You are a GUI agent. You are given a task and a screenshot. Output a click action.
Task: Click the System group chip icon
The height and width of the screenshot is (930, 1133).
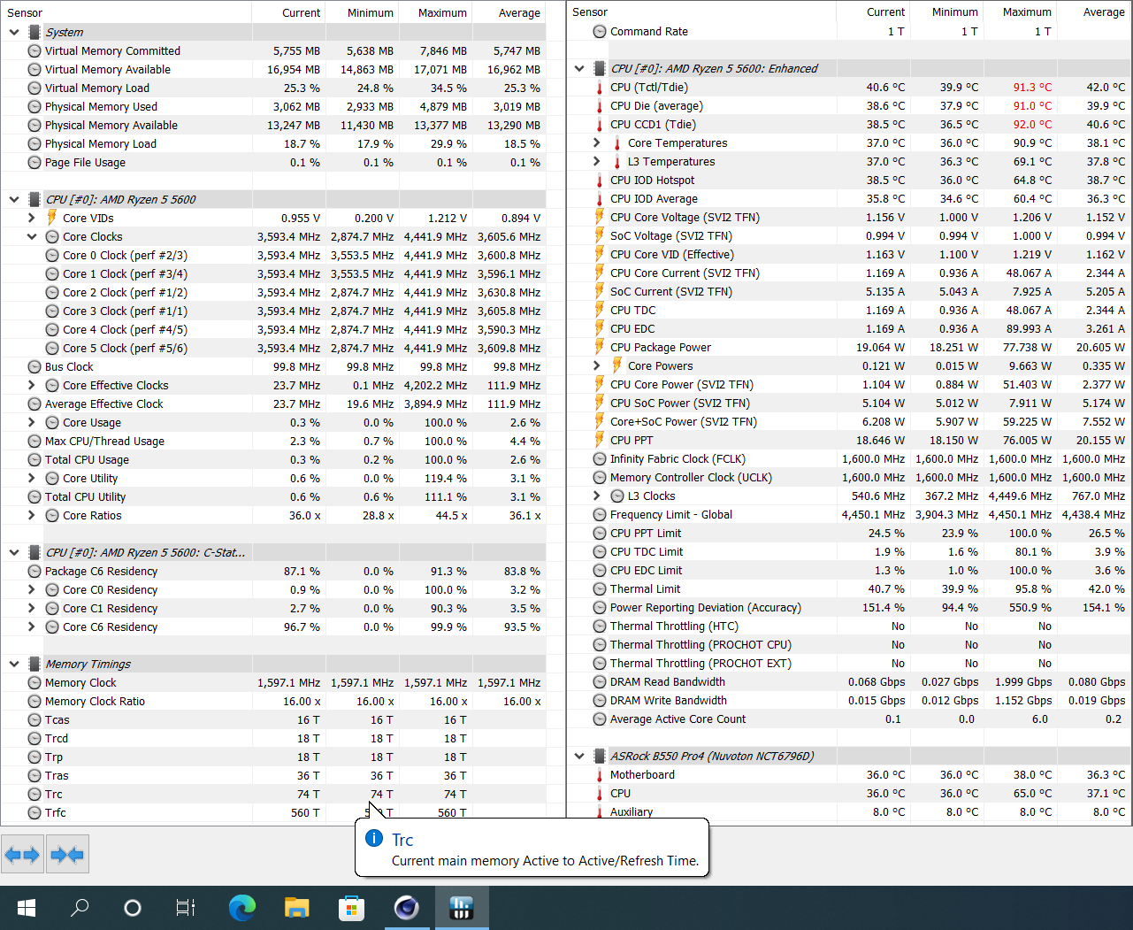click(34, 32)
